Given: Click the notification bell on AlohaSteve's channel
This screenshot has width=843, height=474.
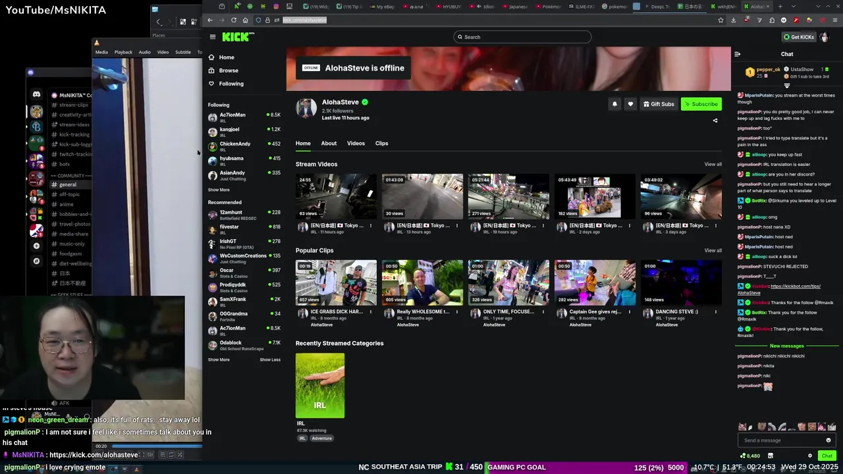Looking at the screenshot, I should pyautogui.click(x=614, y=104).
